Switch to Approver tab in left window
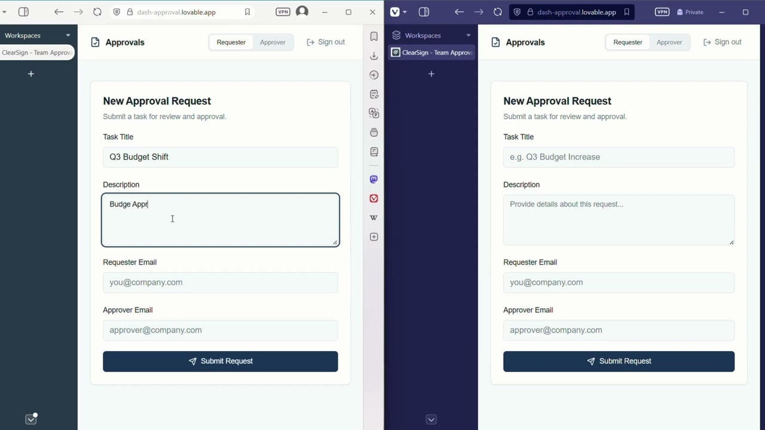 273,42
